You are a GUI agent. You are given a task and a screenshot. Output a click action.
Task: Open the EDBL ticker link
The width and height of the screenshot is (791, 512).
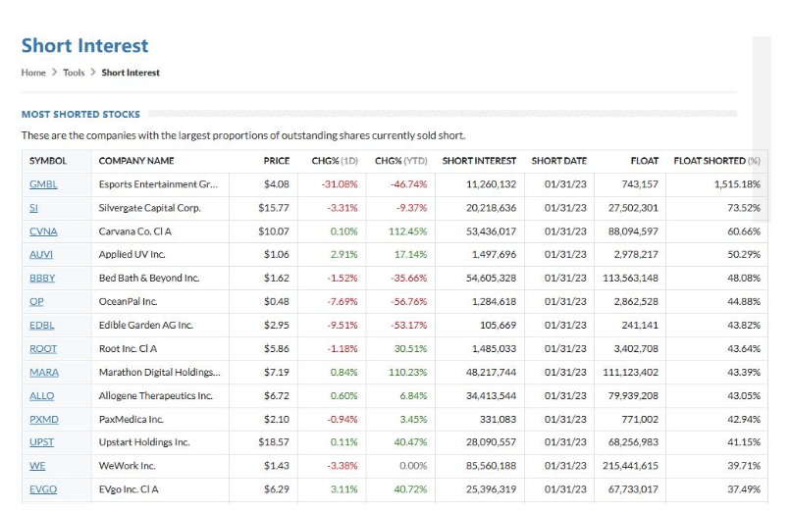42,326
